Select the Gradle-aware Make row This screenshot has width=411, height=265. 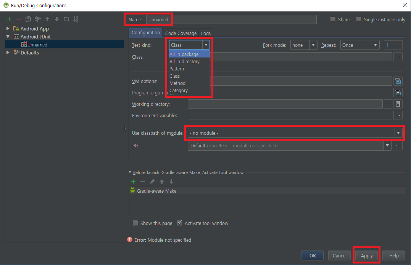(x=268, y=191)
